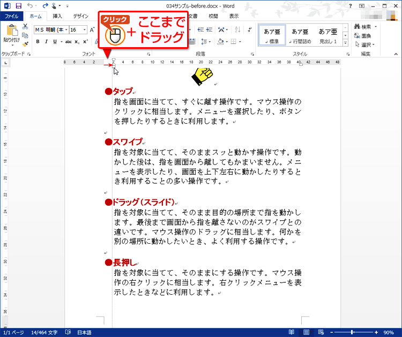This screenshot has width=402, height=337.
Task: Open the ファイル tab
Action: tap(12, 16)
